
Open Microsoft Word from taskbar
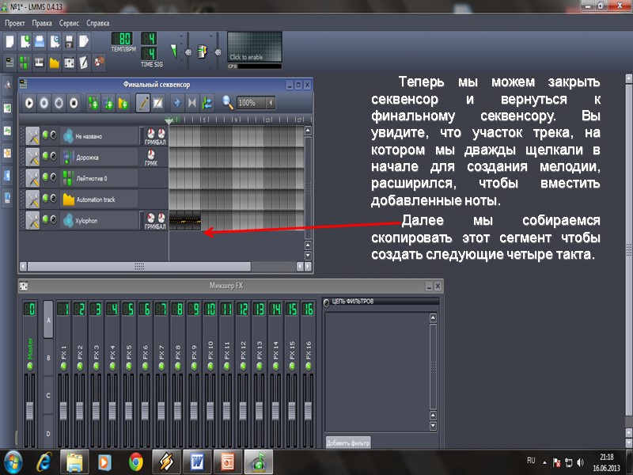[x=197, y=462]
